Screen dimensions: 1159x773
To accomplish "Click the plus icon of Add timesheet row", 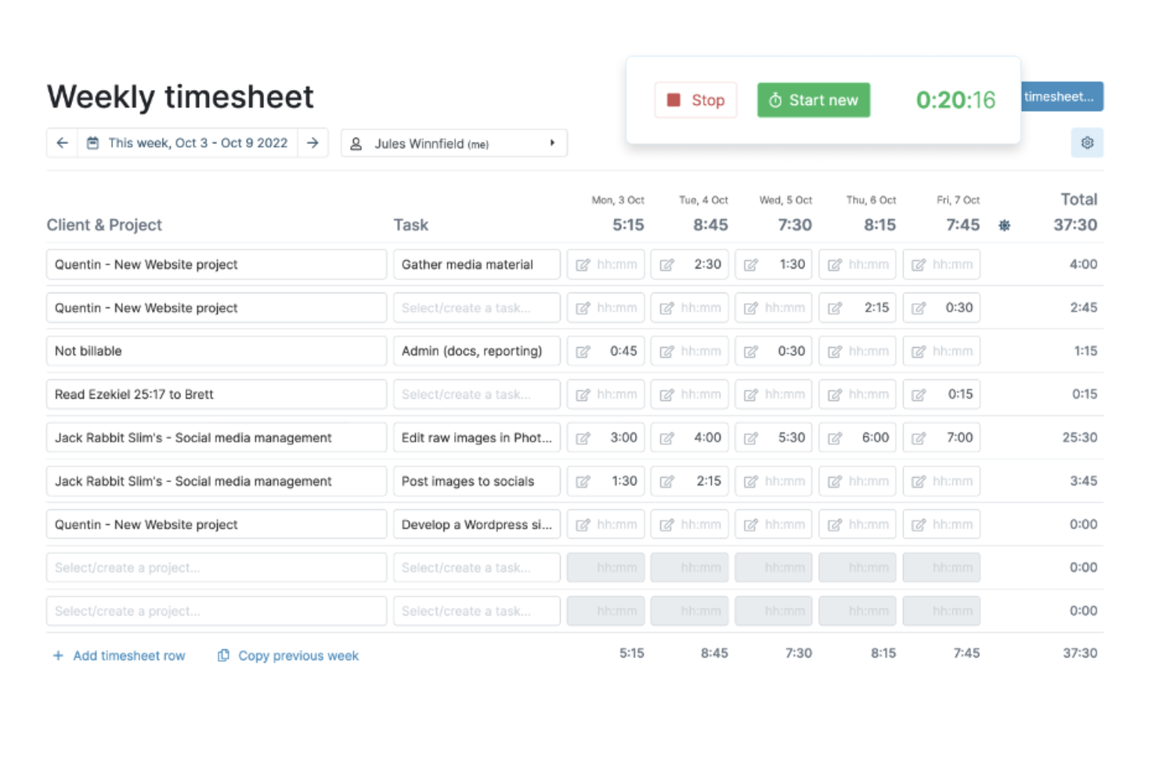I will tap(58, 656).
